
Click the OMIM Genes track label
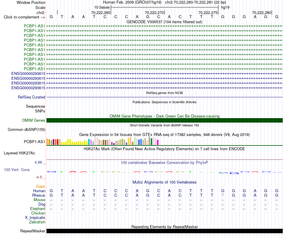point(33,120)
